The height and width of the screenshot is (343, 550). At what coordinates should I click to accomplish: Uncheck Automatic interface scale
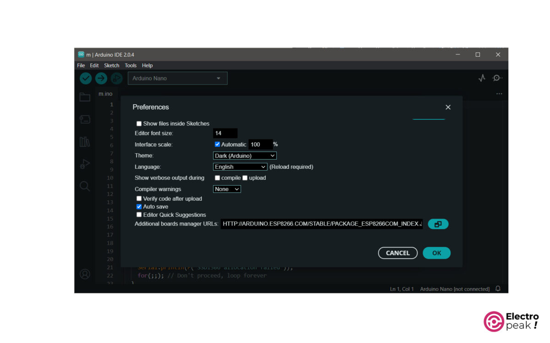[217, 145]
